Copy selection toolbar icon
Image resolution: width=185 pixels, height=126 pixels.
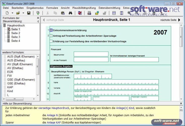pos(55,13)
